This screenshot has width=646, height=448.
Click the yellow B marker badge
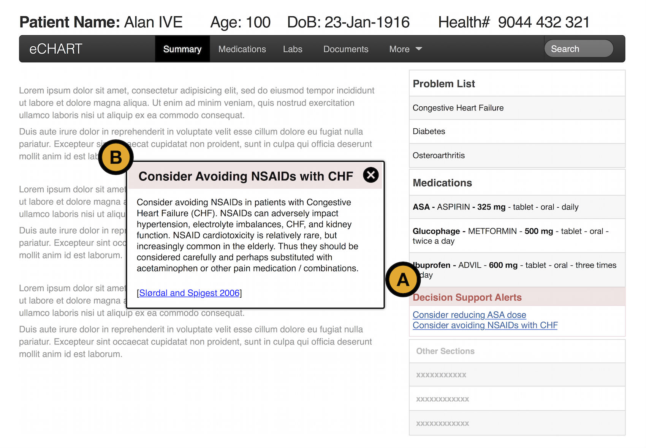[116, 157]
